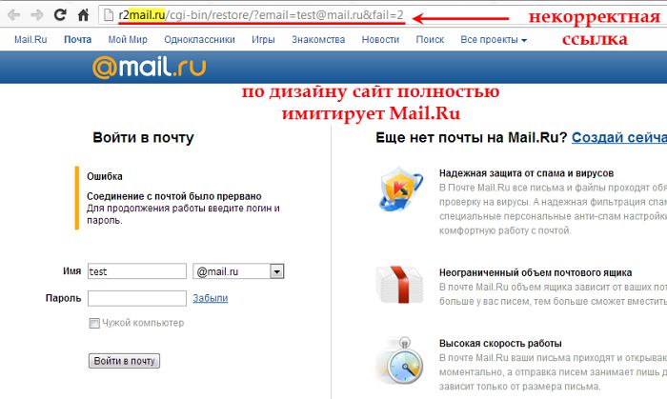Expand the Все проекты dropdown
Viewport: 667px width, 399px height.
494,40
